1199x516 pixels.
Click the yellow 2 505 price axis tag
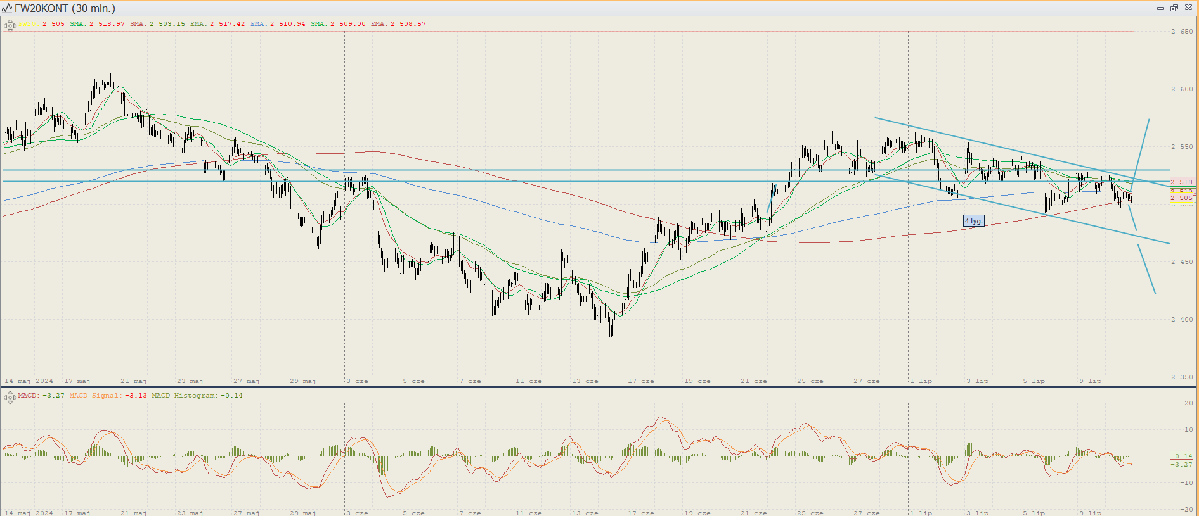[1183, 198]
